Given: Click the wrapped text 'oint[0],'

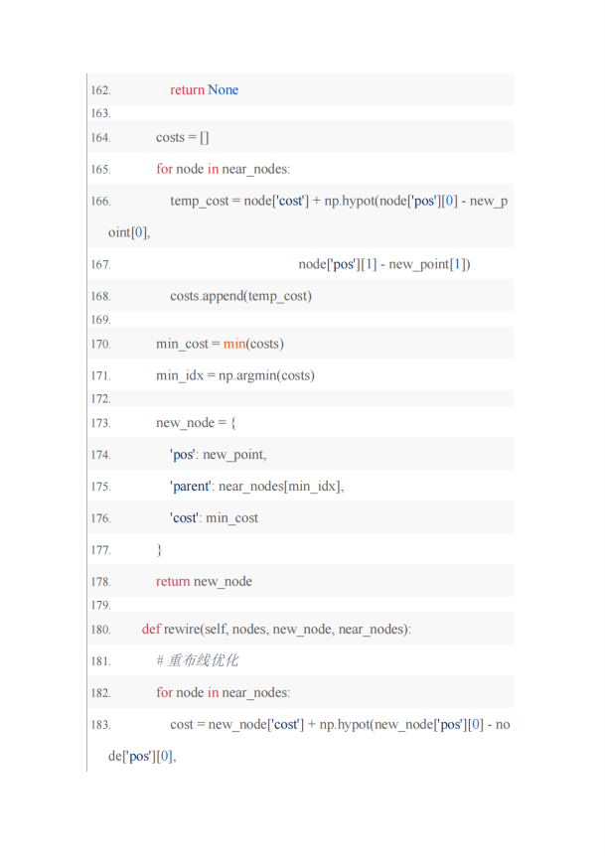Looking at the screenshot, I should click(129, 232).
